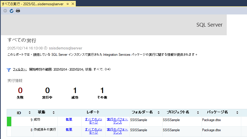
Task: Click the 成功 label under the count
Action: point(75,97)
